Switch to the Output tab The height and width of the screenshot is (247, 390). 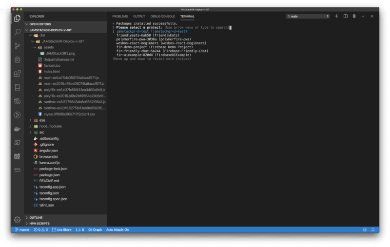(x=139, y=17)
